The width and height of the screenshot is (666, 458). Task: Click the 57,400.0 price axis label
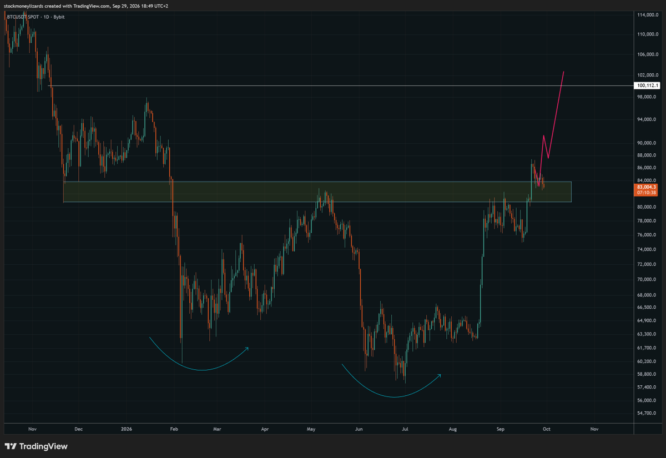click(648, 387)
